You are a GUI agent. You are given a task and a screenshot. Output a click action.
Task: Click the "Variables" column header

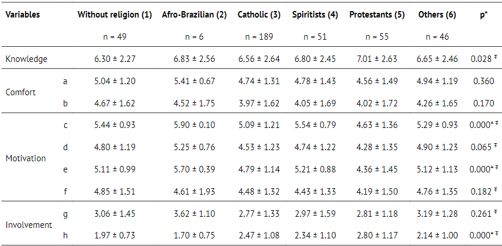[x=23, y=14]
